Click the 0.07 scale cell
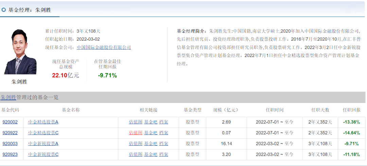The image size is (367, 166). (226, 133)
